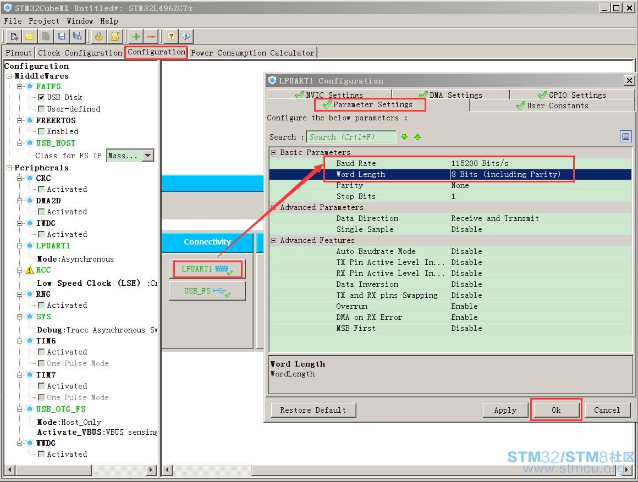Click the cube icon beside SYS

tap(30, 317)
